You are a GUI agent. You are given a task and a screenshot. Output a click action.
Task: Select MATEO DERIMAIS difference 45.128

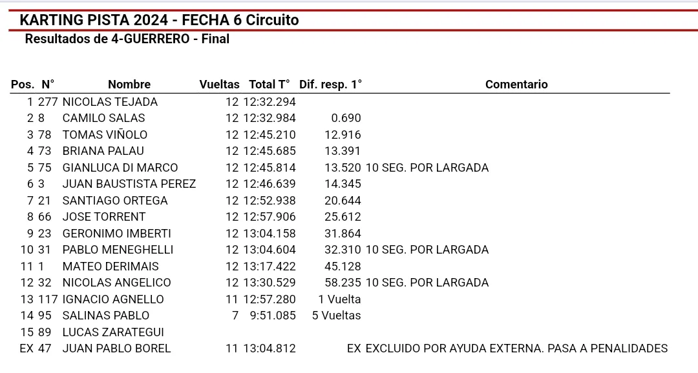point(343,267)
